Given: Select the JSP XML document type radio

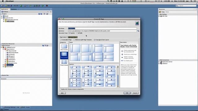Looking at the screenshot, I should click(x=77, y=33).
